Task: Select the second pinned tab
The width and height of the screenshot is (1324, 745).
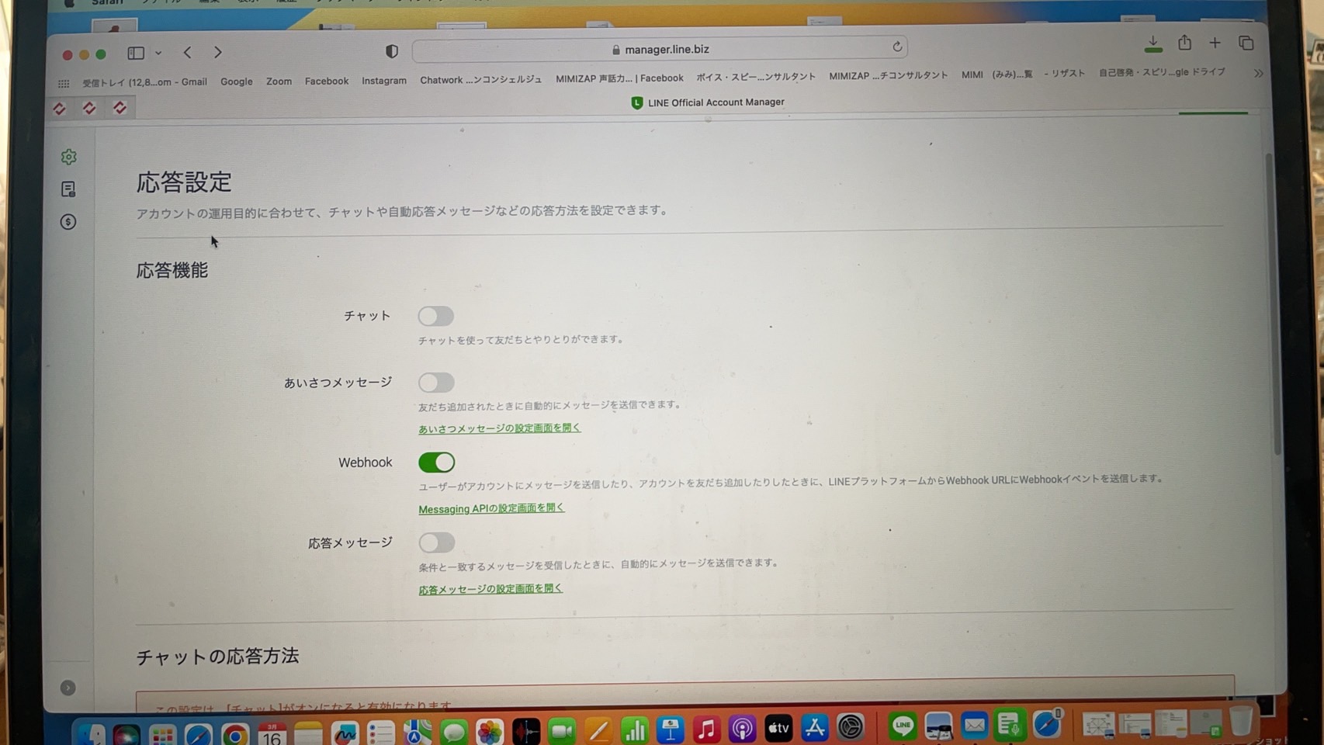Action: click(x=89, y=108)
